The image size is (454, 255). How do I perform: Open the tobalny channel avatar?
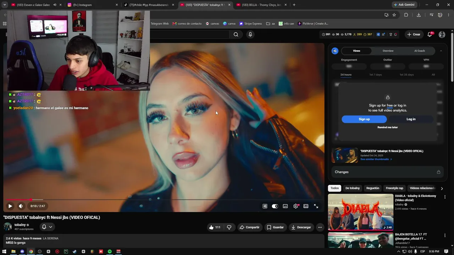tap(7, 227)
